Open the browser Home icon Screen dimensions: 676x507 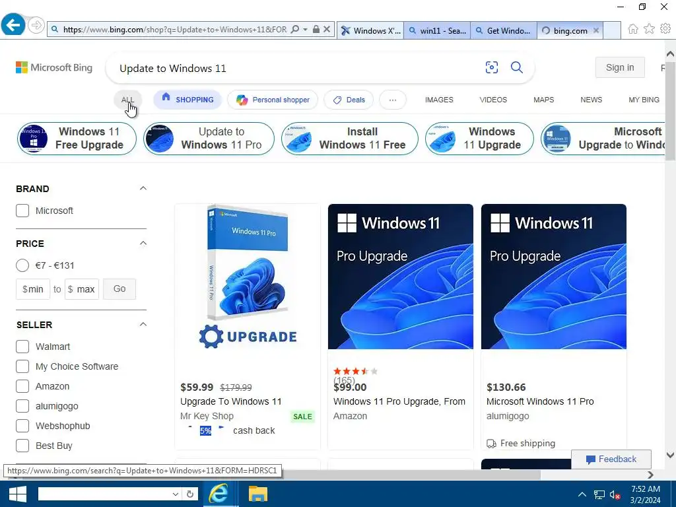[633, 29]
